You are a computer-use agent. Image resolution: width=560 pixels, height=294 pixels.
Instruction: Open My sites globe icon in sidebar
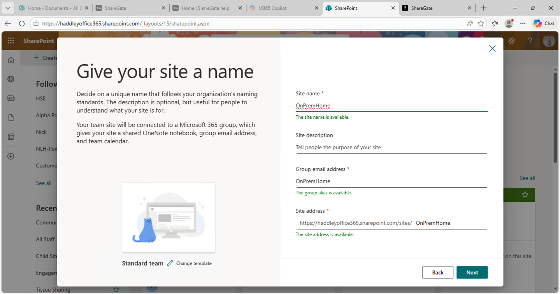[x=11, y=79]
